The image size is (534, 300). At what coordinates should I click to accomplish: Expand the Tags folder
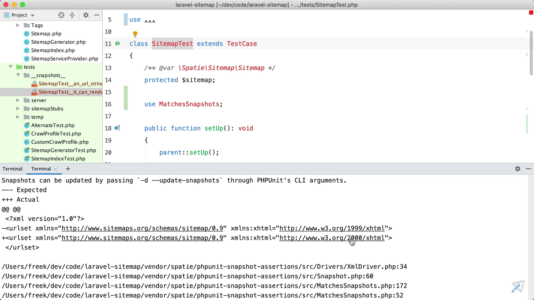click(18, 25)
